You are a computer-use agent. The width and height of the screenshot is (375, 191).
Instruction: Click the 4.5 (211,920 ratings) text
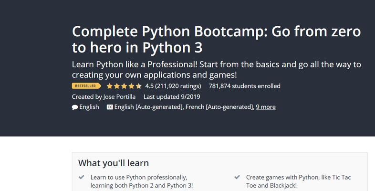173,86
